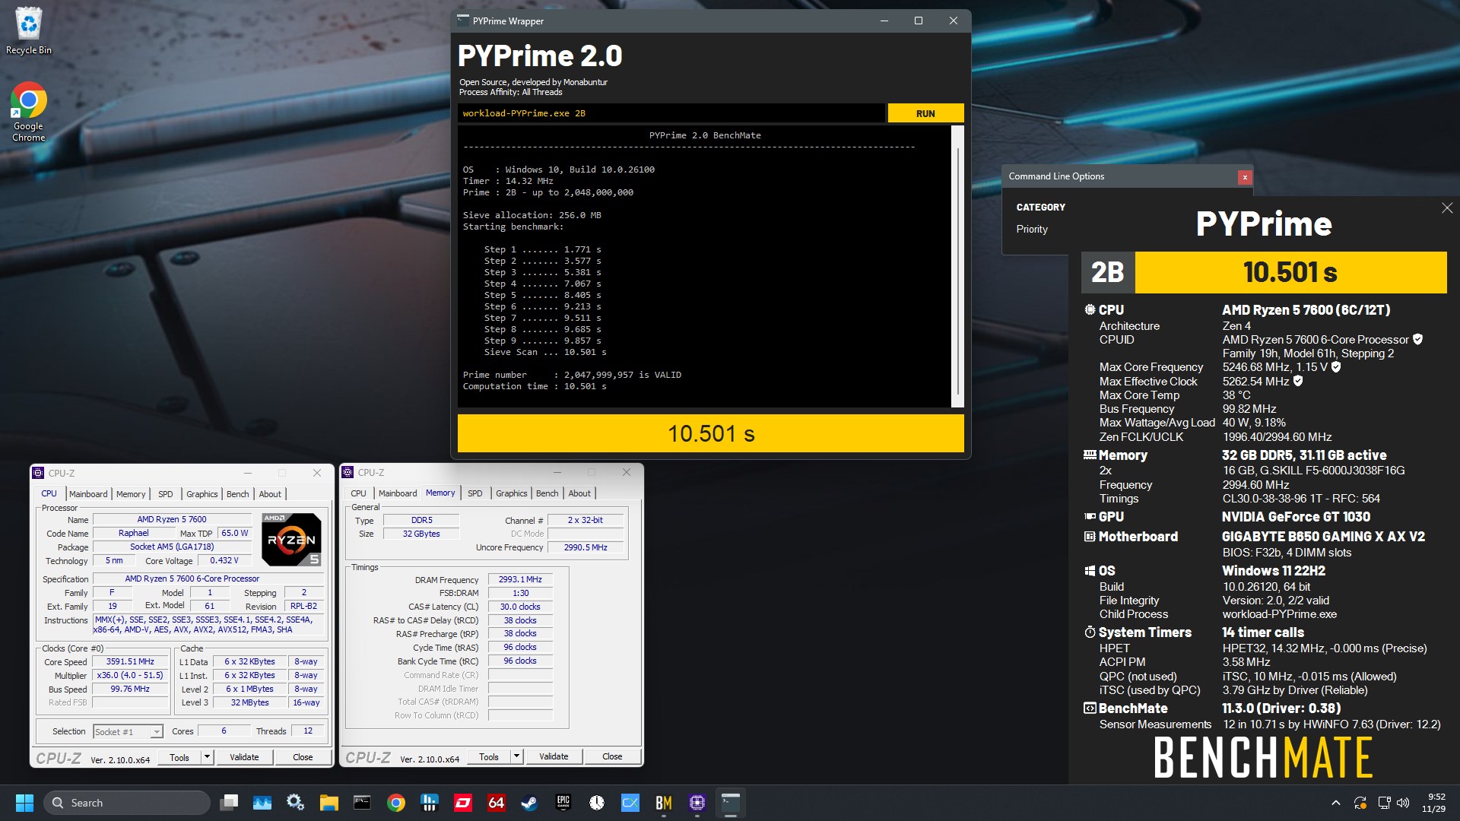Open the Google Chrome desktop shortcut
Image resolution: width=1460 pixels, height=821 pixels.
[x=29, y=112]
